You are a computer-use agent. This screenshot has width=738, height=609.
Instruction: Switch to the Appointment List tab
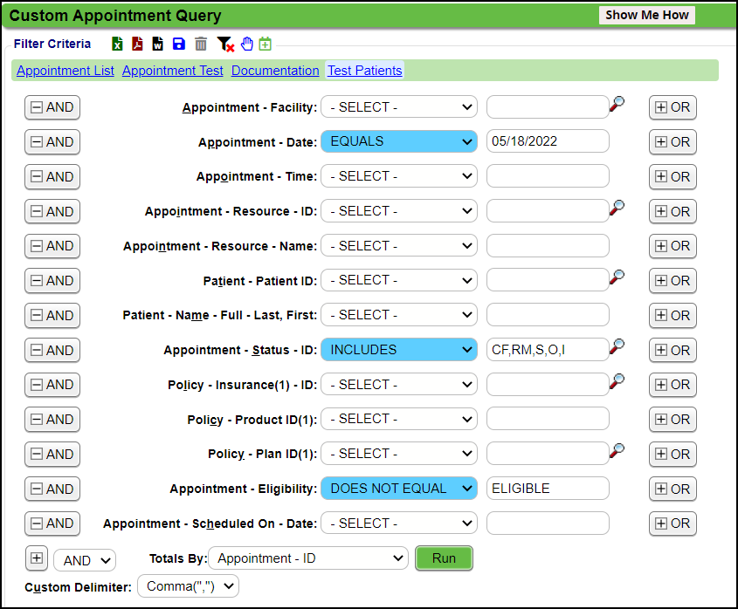coord(66,71)
